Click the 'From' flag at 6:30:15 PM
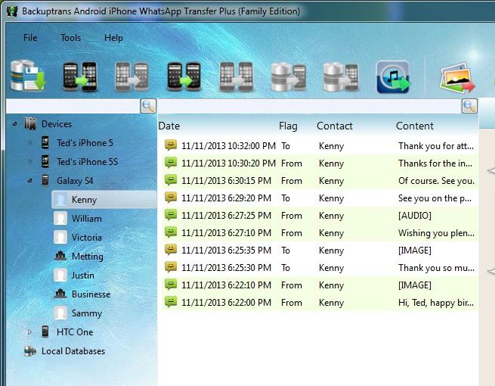This screenshot has height=386, width=495. (292, 181)
